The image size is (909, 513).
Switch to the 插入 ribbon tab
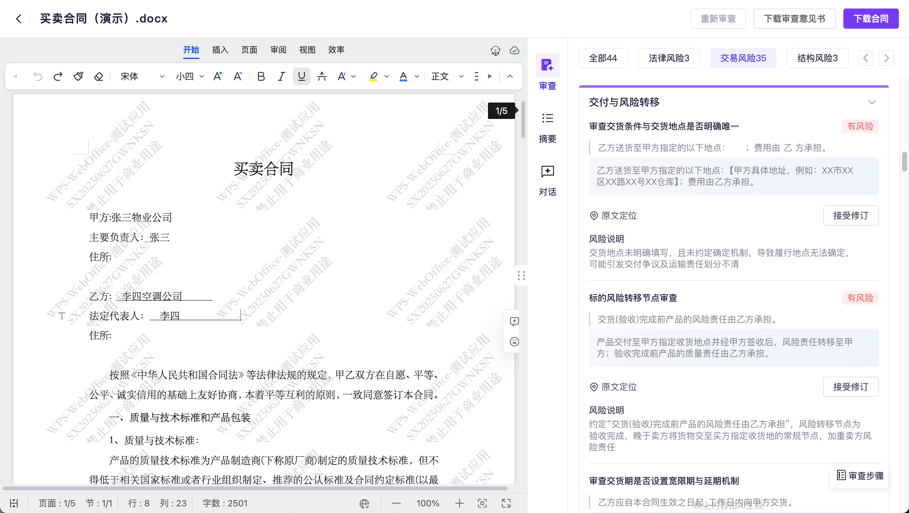pyautogui.click(x=220, y=50)
